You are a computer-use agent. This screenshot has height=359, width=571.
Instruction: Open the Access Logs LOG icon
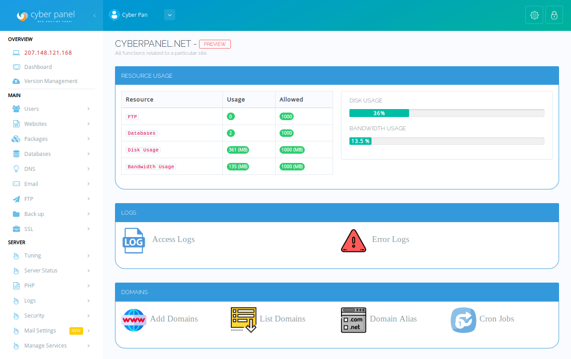134,241
